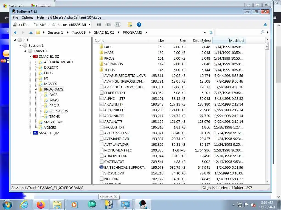This screenshot has height=210, width=281.
Task: Click SMAC_E1_0Z in the breadcrumb path
Action: click(104, 33)
